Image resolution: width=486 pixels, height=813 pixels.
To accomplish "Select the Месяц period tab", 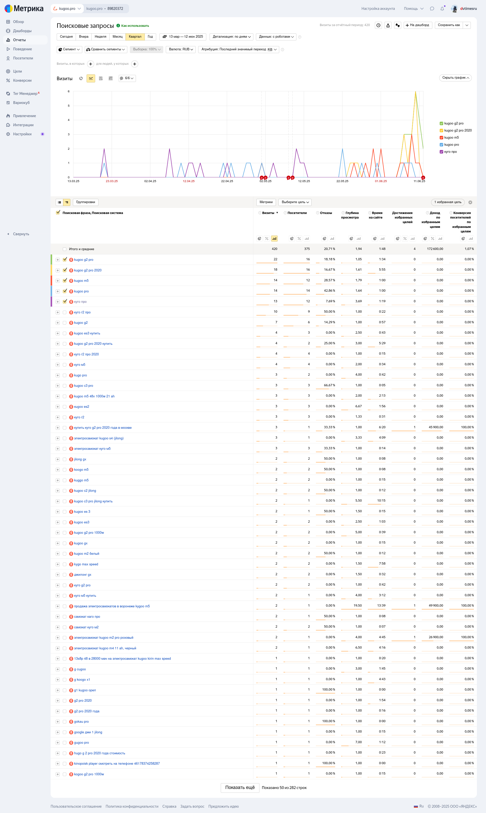I will (x=117, y=37).
